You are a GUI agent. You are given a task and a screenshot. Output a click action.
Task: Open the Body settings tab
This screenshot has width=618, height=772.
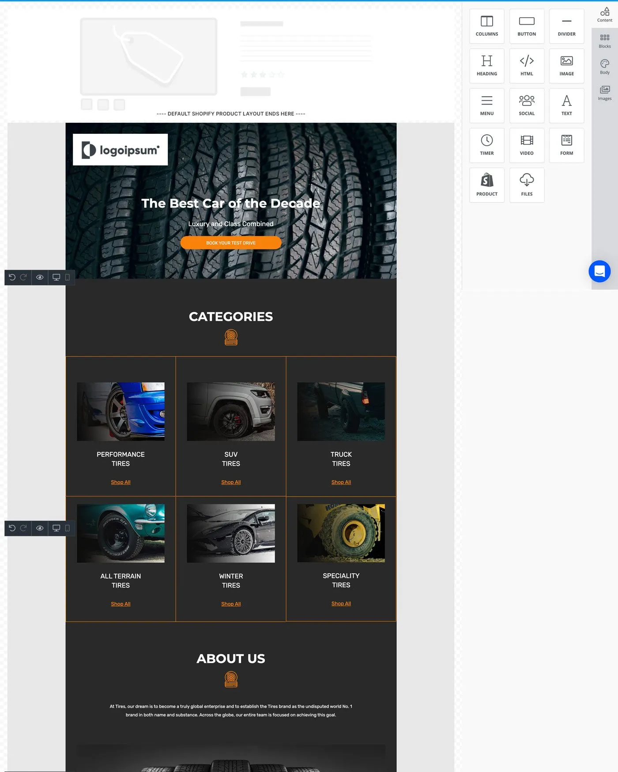tap(605, 67)
